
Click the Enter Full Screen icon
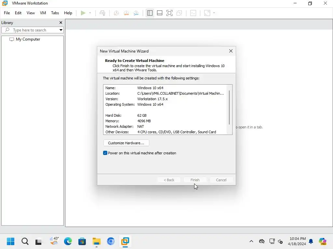tap(169, 13)
